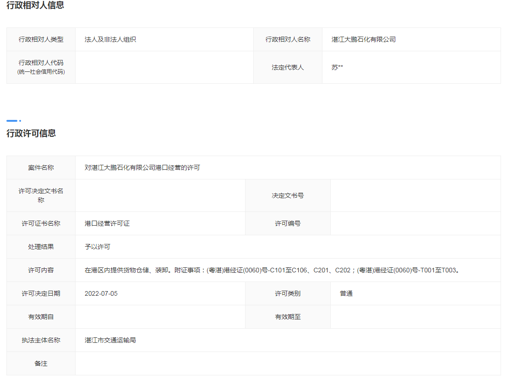Select the 行政许可信息 section heading
This screenshot has height=379, width=507.
pos(31,134)
